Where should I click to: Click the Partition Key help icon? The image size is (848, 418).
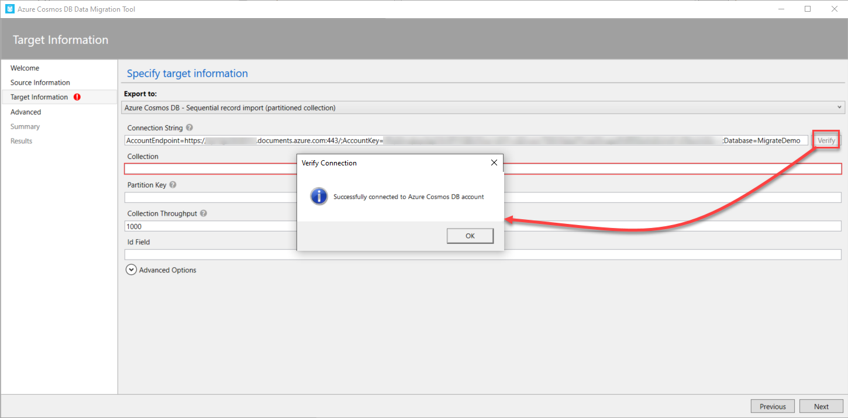point(173,185)
